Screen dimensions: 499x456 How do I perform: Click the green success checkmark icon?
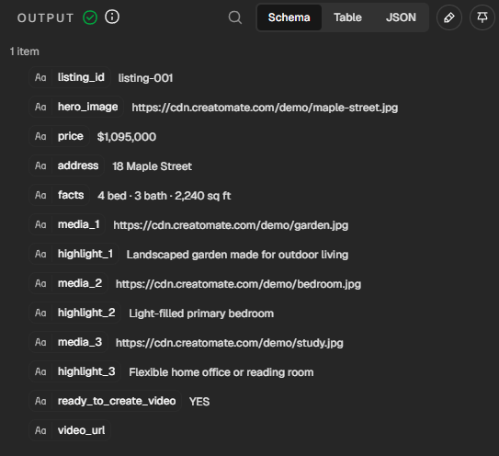tap(90, 17)
